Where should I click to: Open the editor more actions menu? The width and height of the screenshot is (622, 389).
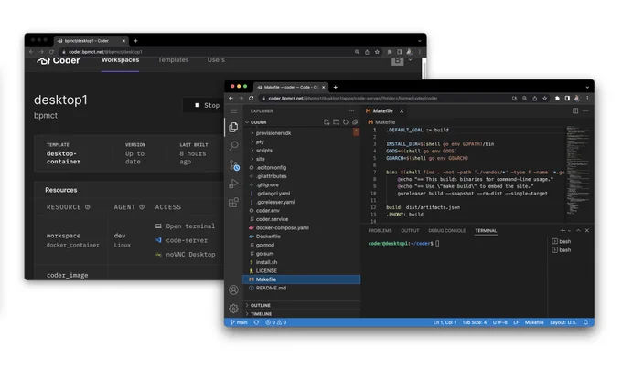[x=585, y=110]
